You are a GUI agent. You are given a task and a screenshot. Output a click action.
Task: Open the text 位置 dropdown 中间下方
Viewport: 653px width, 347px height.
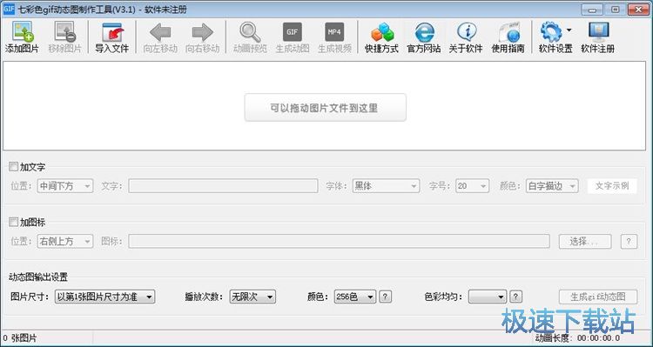[65, 186]
